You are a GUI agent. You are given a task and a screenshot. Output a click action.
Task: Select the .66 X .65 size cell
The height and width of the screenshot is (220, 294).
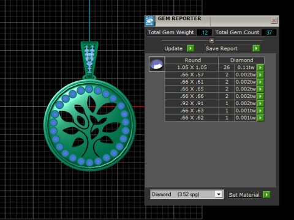192,89
